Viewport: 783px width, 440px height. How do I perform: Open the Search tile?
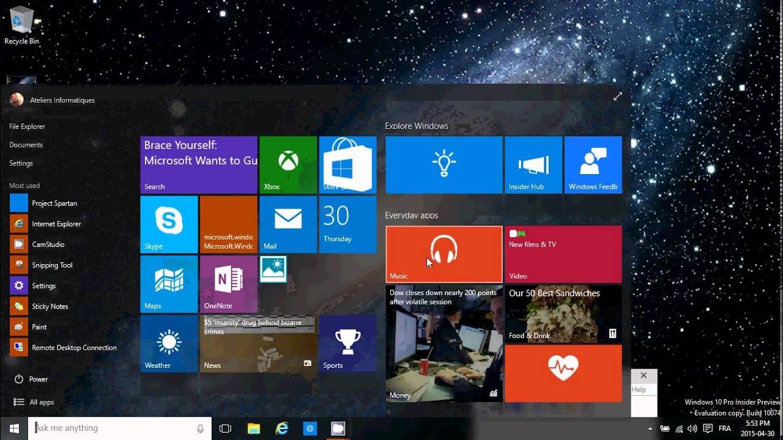199,164
